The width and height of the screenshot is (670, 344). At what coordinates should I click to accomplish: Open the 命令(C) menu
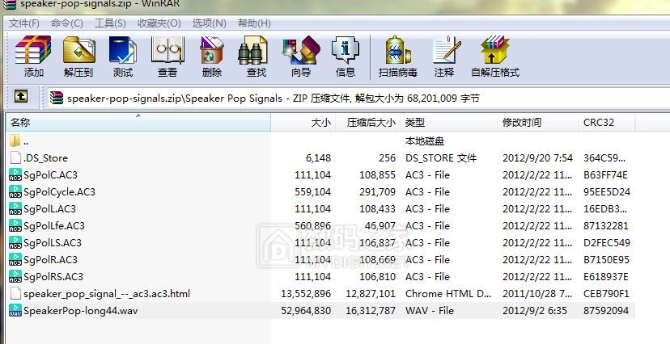click(x=67, y=23)
